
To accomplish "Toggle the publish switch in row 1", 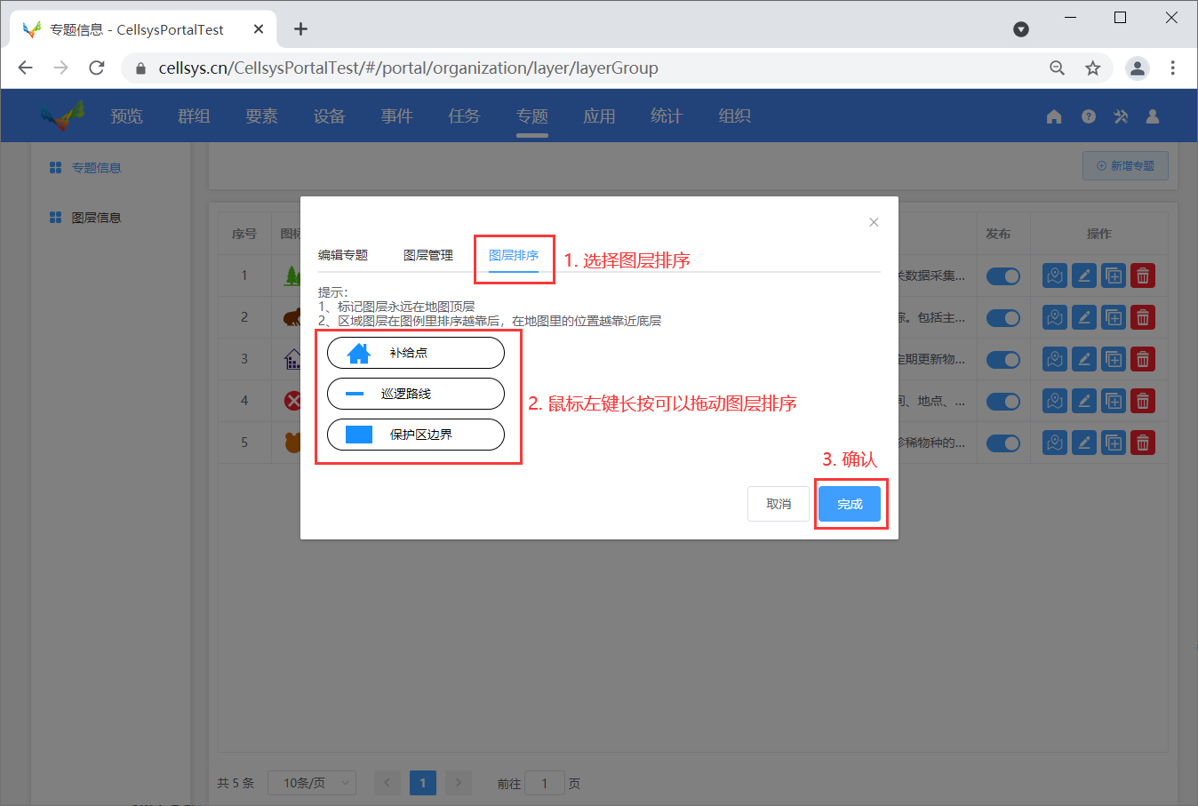I will 1003,276.
